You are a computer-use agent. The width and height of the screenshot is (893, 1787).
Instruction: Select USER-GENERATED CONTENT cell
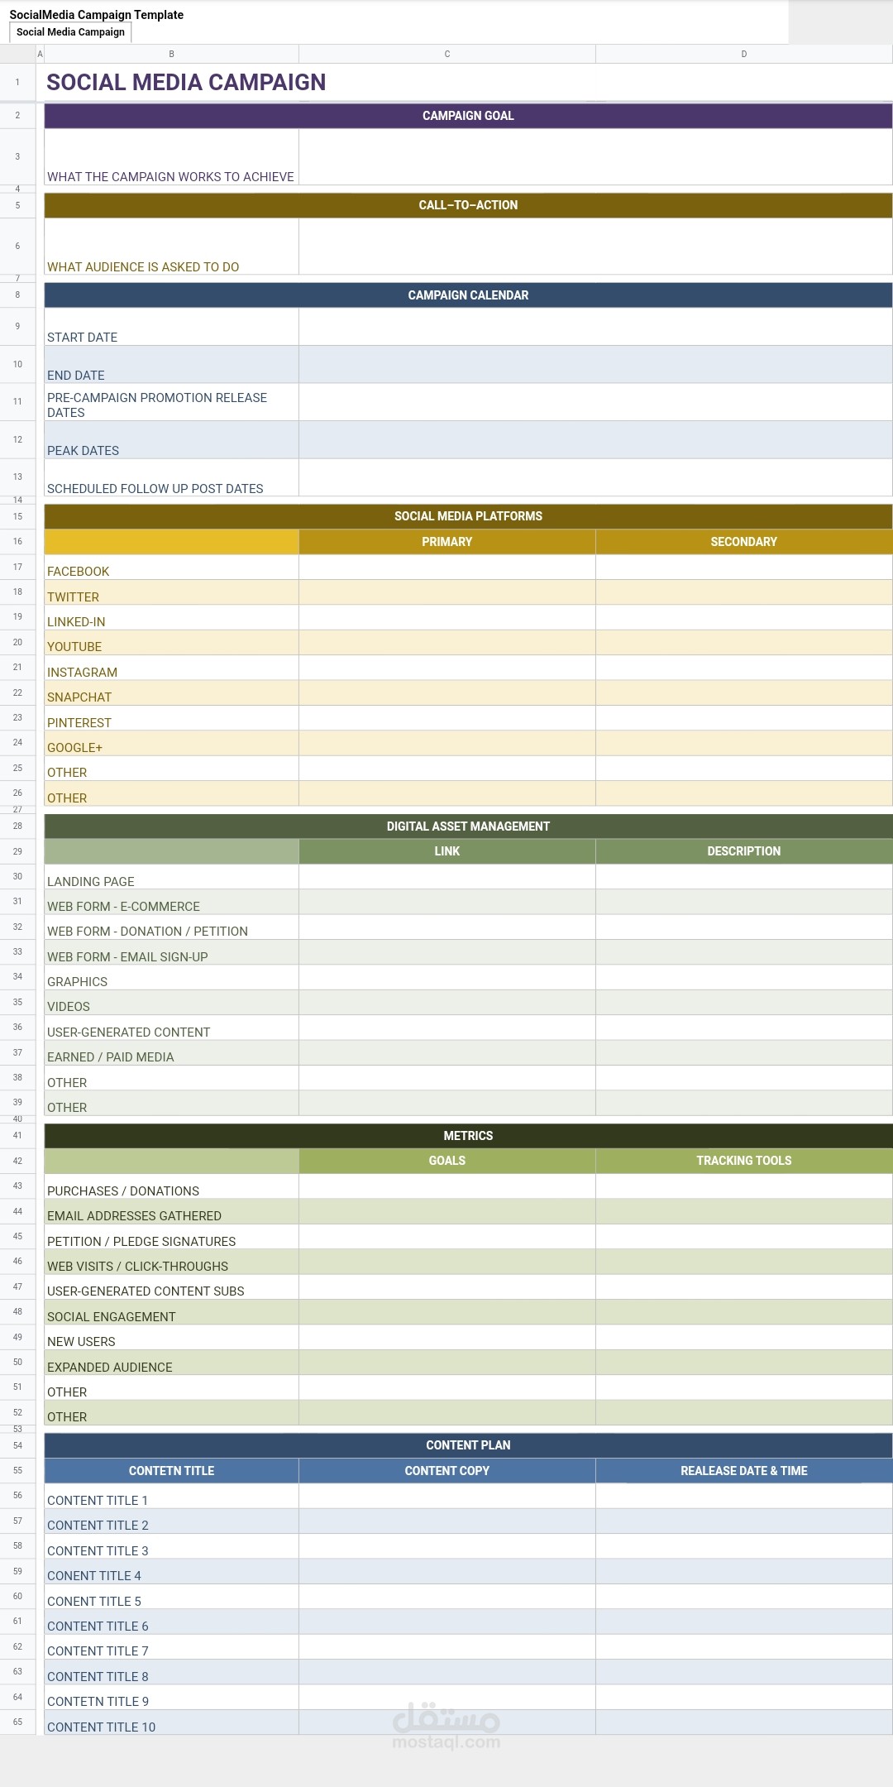(x=171, y=1028)
